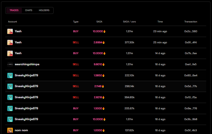
Task: Click the nom nom account name
Action: 21,130
